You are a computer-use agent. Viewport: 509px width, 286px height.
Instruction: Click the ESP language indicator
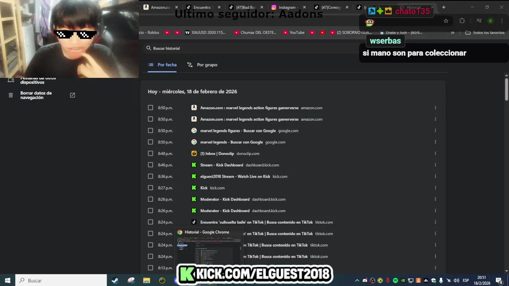tap(466, 280)
